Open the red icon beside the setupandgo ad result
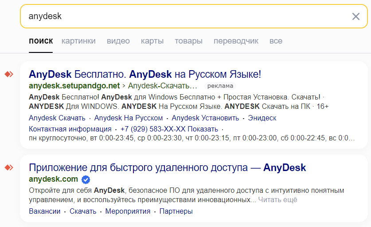371x227 pixels. point(9,74)
